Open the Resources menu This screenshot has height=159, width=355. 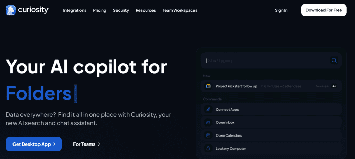tap(146, 10)
